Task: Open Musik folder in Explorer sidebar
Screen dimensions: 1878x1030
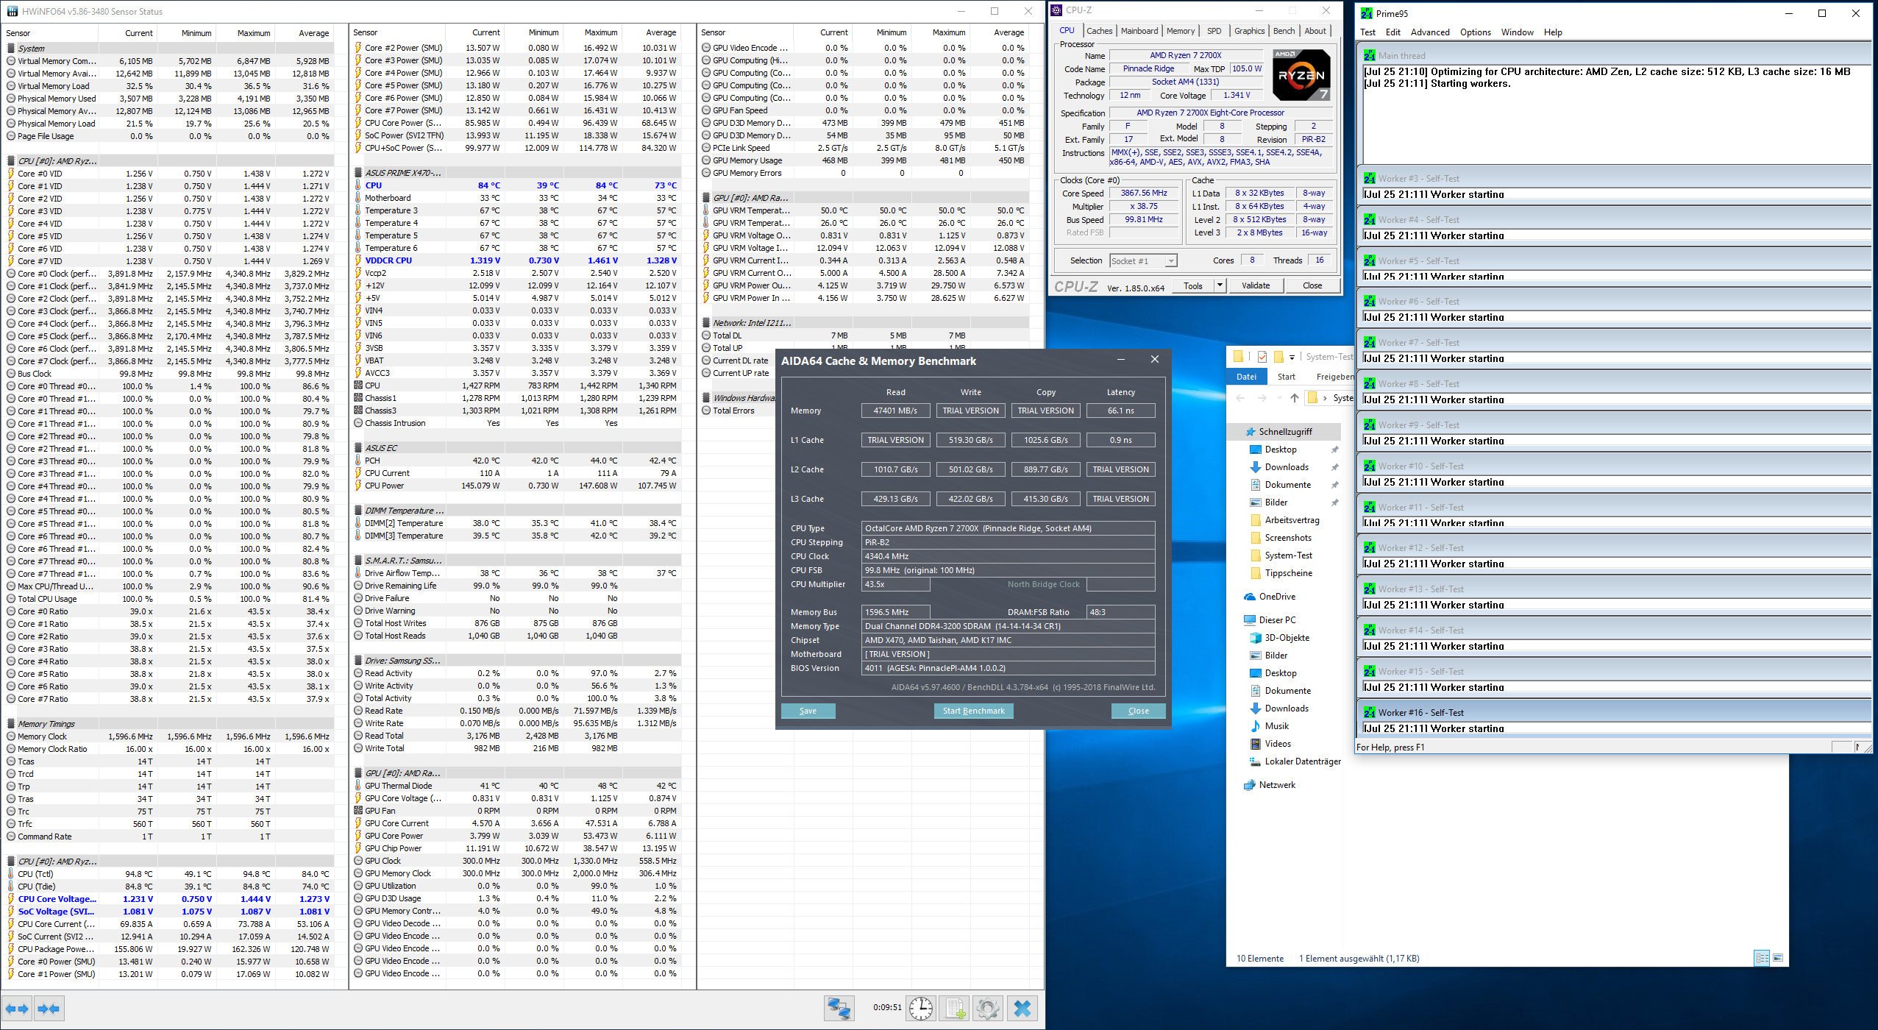Action: [x=1269, y=726]
